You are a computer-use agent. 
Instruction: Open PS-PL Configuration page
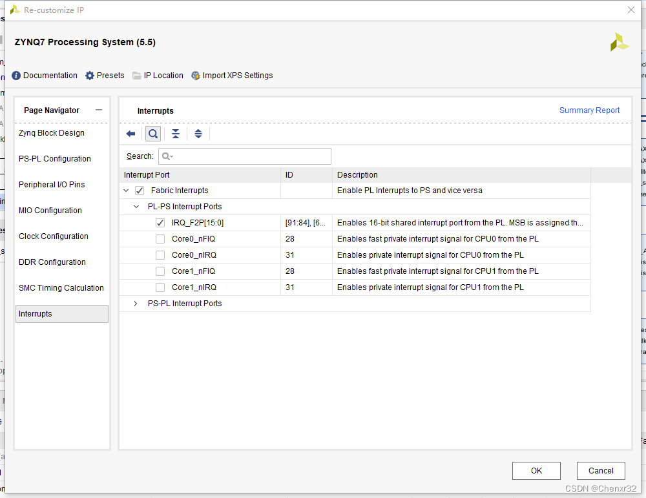coord(55,159)
